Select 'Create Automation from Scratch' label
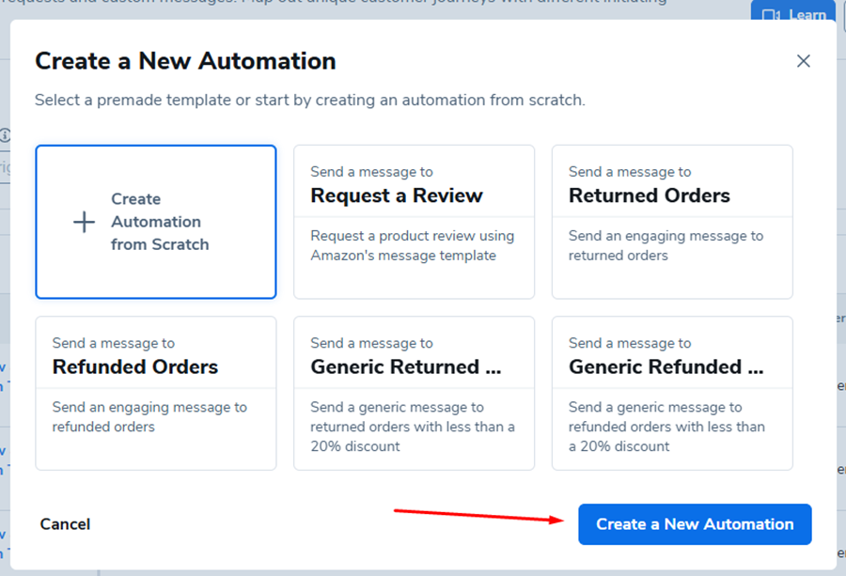 click(160, 222)
